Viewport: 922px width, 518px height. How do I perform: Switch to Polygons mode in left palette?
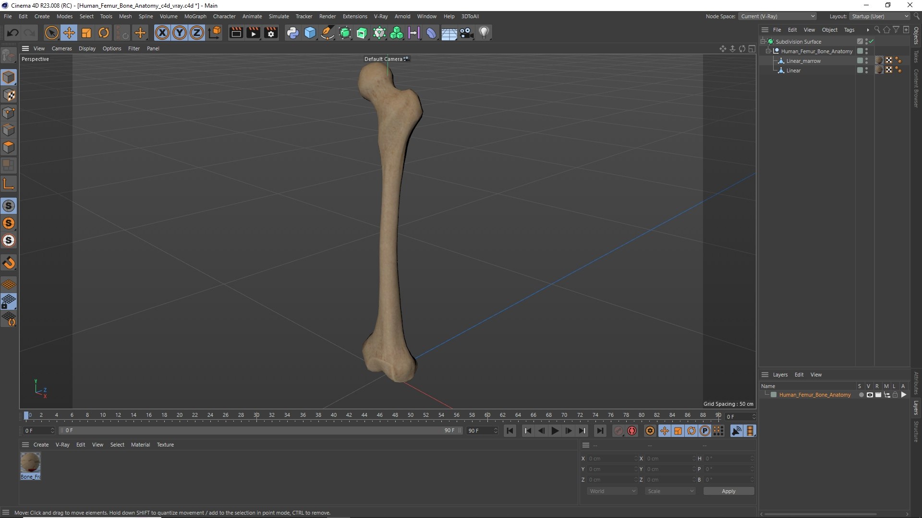(x=9, y=147)
